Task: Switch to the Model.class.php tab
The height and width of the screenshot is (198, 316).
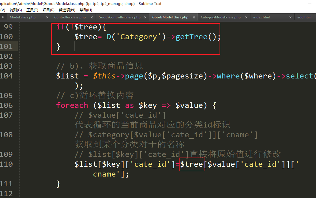Action: tap(23, 17)
